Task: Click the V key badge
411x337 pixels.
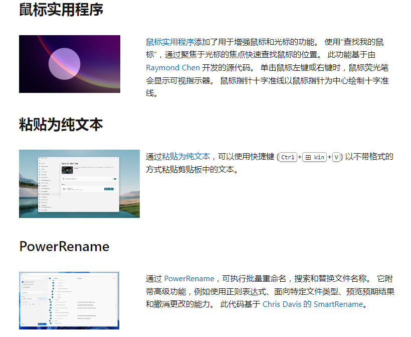Action: (x=336, y=157)
